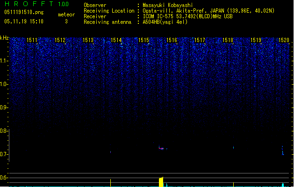Click the cyan intensity bar near 1520
The width and height of the screenshot is (294, 187).
point(283,185)
